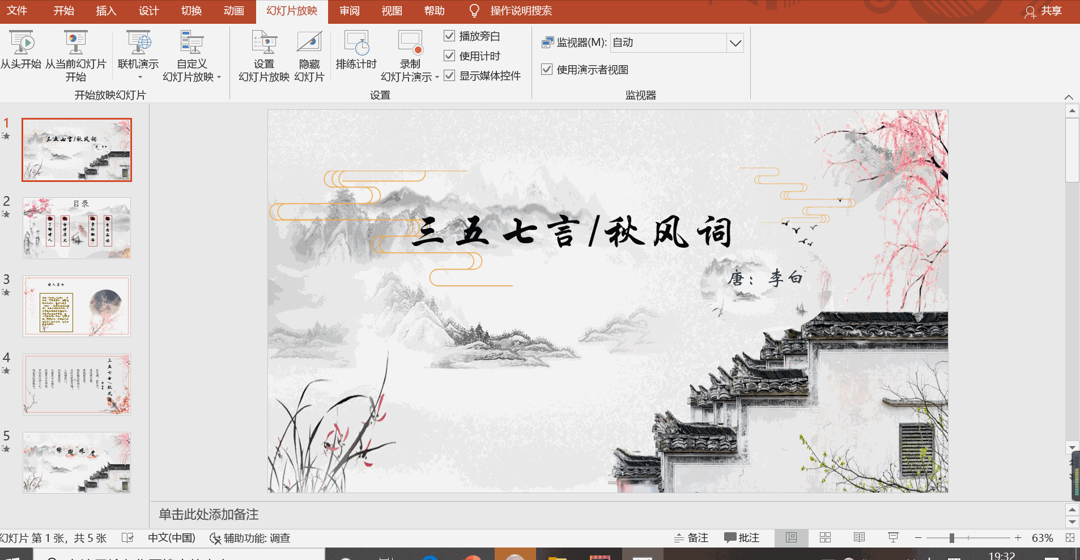Click spell check icon in status bar

point(128,538)
